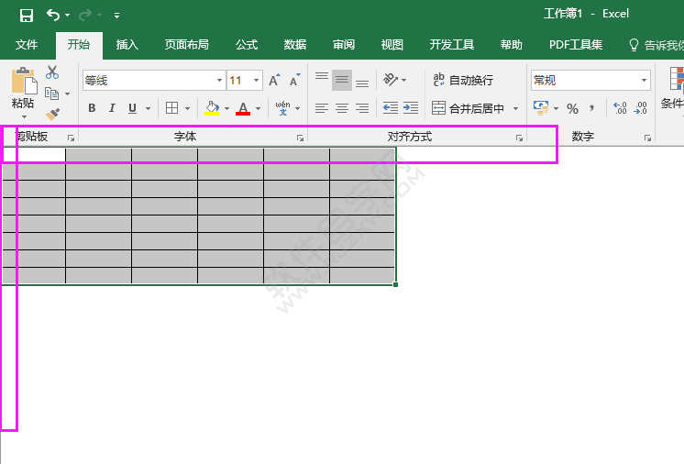Increase the font size
This screenshot has height=464, width=684.
click(x=274, y=81)
